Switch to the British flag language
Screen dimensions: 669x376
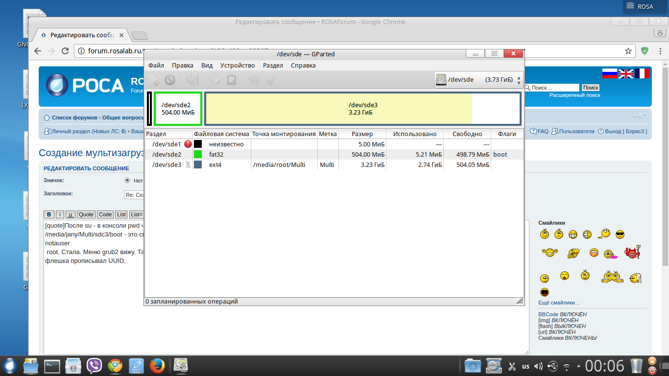pos(626,73)
